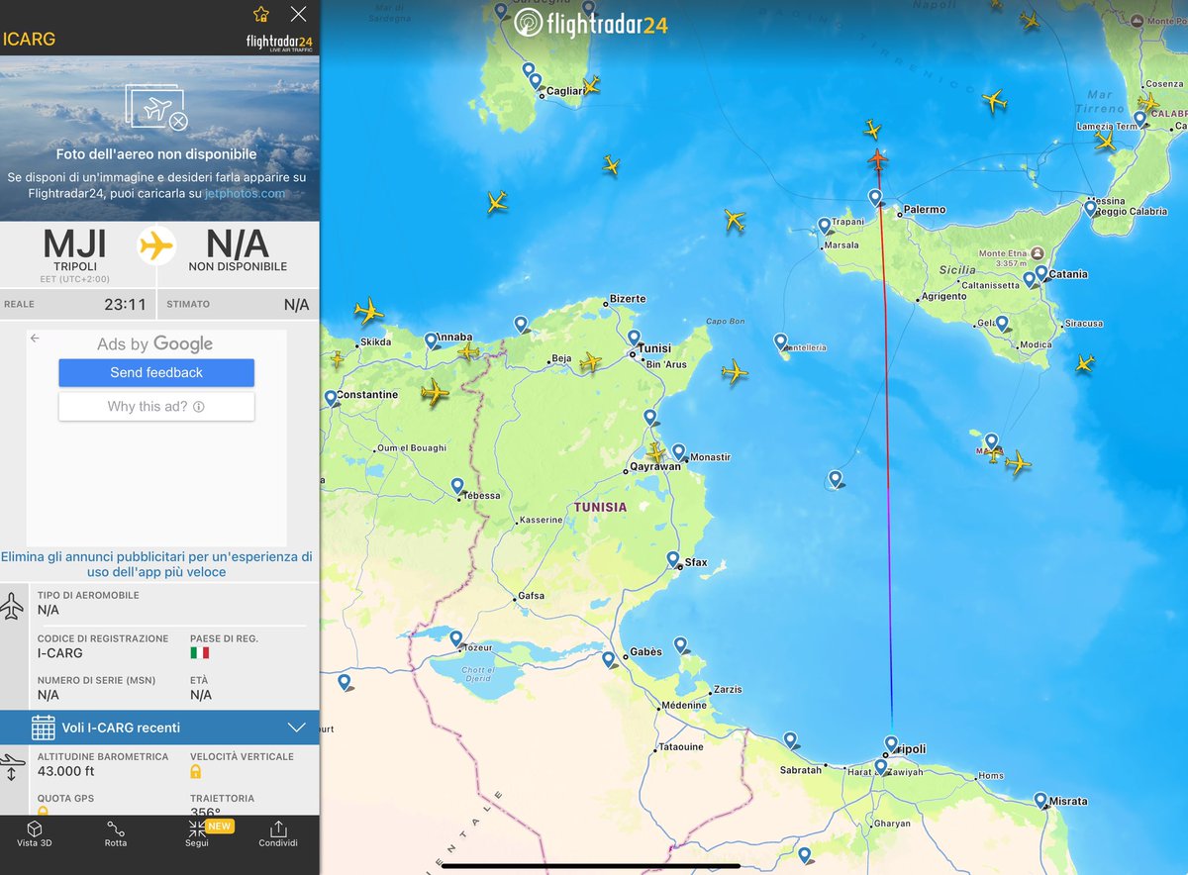Select Monastir airport marker
This screenshot has height=875, width=1188.
(x=678, y=452)
